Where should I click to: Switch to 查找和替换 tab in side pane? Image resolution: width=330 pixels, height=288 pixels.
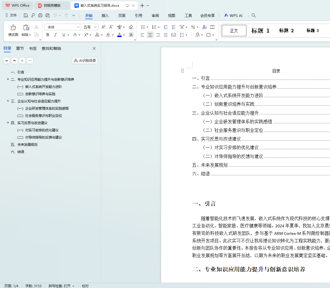51,48
